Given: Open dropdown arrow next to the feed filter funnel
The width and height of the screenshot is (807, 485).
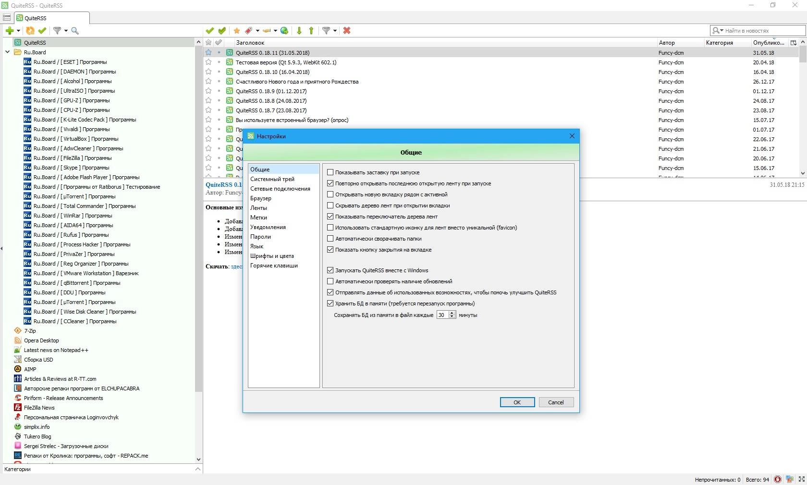Looking at the screenshot, I should [x=66, y=31].
